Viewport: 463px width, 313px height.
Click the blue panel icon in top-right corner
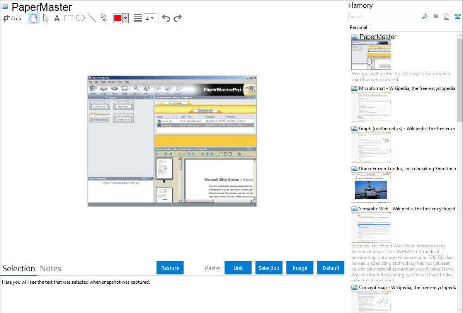pyautogui.click(x=457, y=17)
